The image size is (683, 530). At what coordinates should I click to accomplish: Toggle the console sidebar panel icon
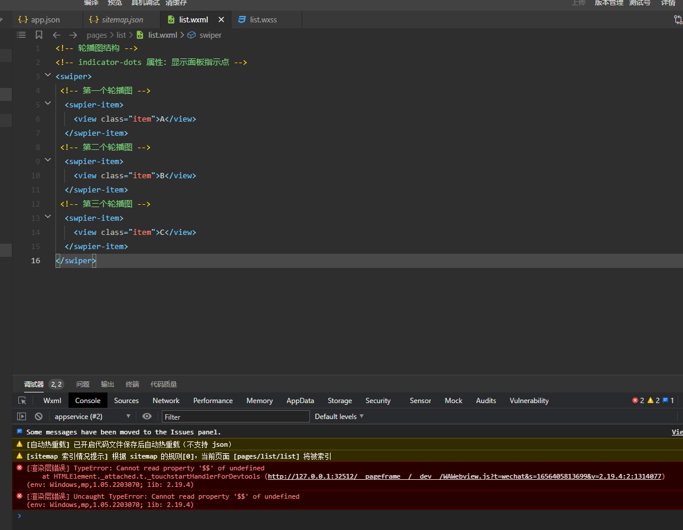21,416
